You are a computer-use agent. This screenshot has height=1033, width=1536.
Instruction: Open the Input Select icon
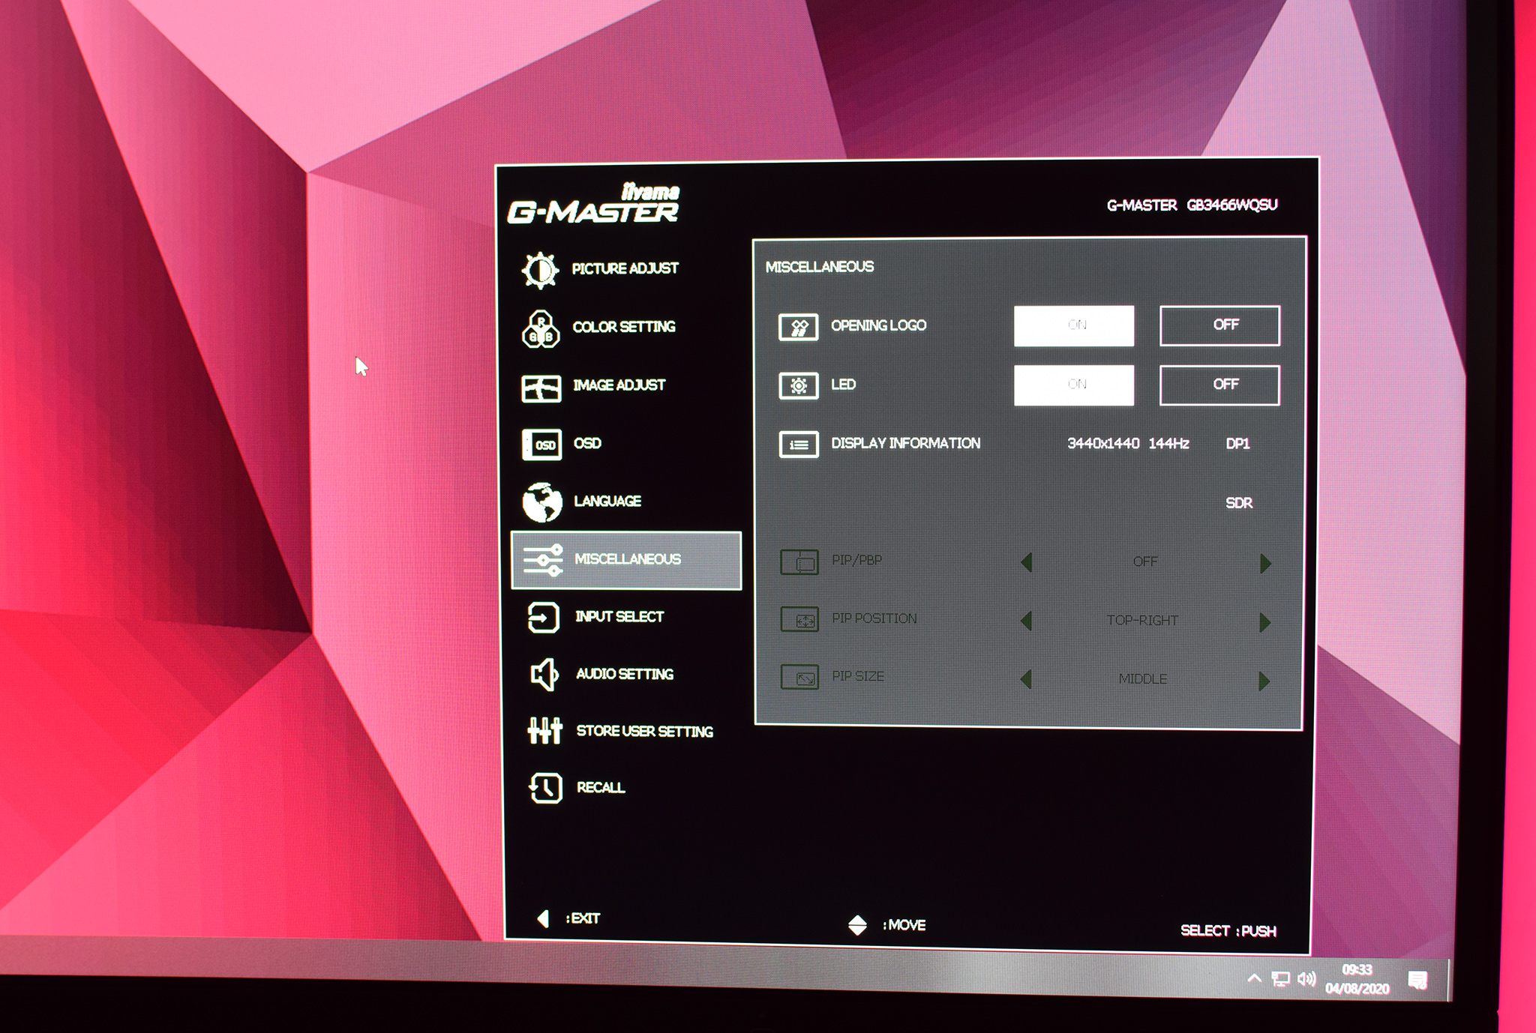click(543, 618)
